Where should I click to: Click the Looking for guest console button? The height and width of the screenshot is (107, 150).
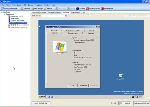pos(137,16)
